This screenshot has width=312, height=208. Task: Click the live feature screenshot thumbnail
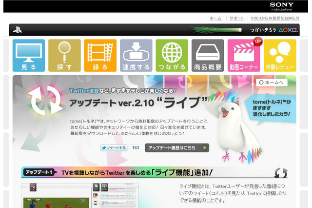pos(79,195)
